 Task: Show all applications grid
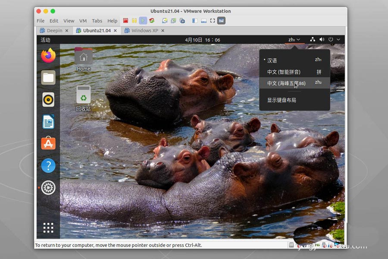(x=48, y=227)
